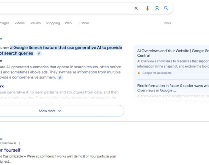
Task: Open 'AI Overviews and Your Website' source card
Action: click(173, 53)
